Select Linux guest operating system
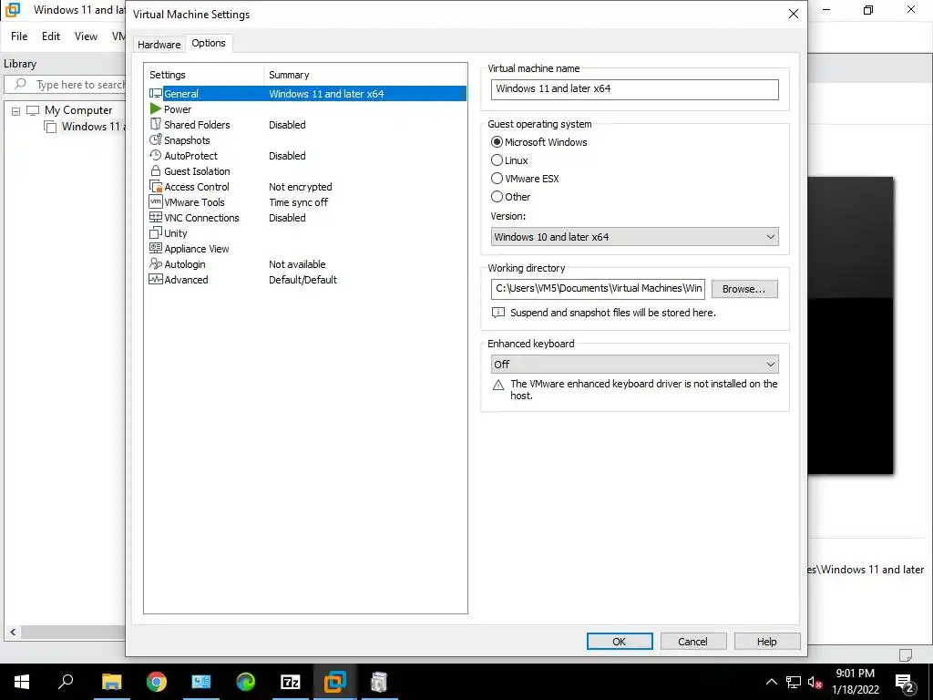933x700 pixels. click(x=497, y=160)
